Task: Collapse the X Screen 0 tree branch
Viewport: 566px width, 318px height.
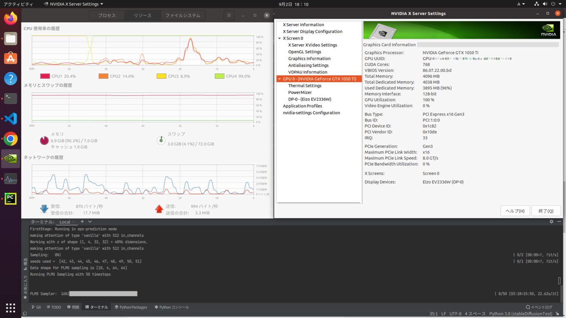Action: pos(280,38)
